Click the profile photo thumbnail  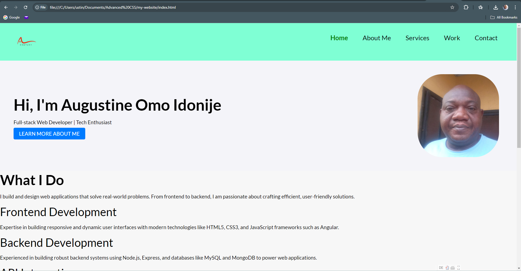tap(458, 116)
